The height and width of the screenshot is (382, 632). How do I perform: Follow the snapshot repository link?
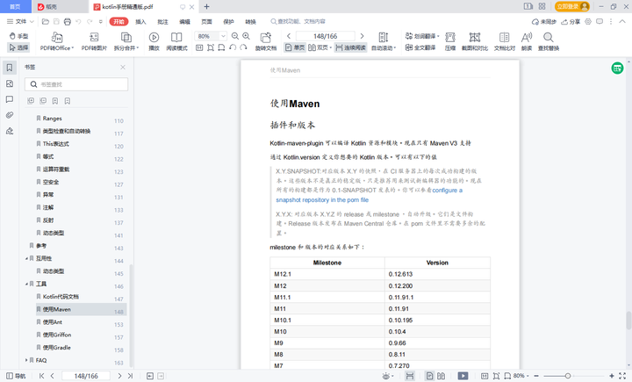(322, 200)
